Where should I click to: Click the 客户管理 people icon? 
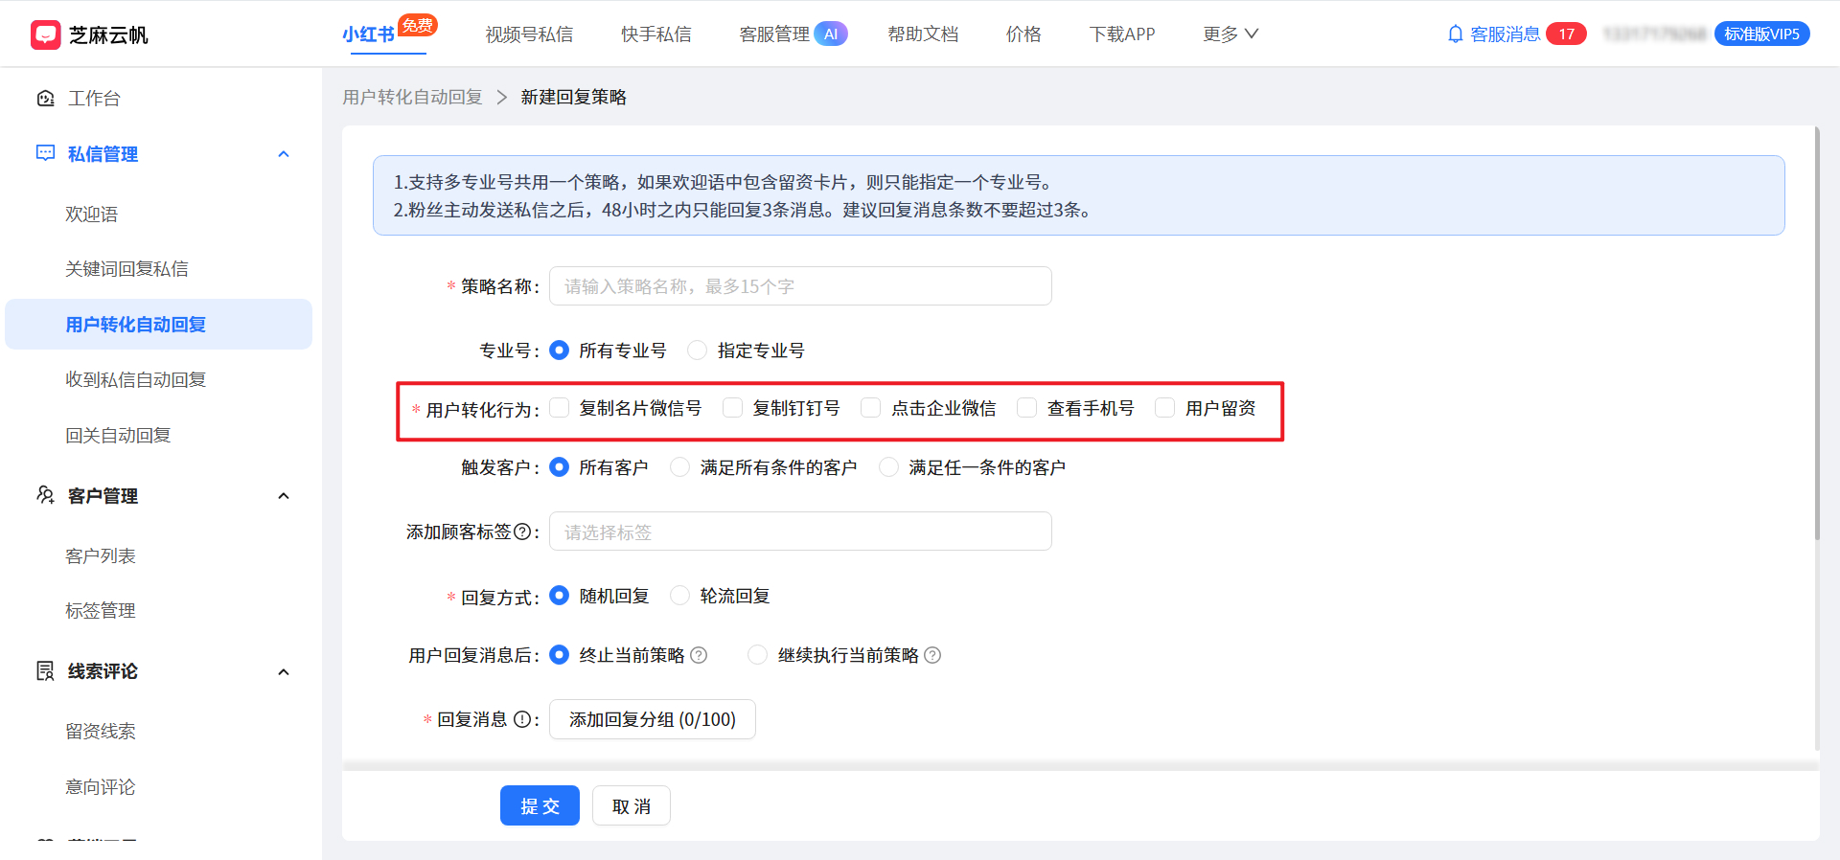pyautogui.click(x=45, y=495)
